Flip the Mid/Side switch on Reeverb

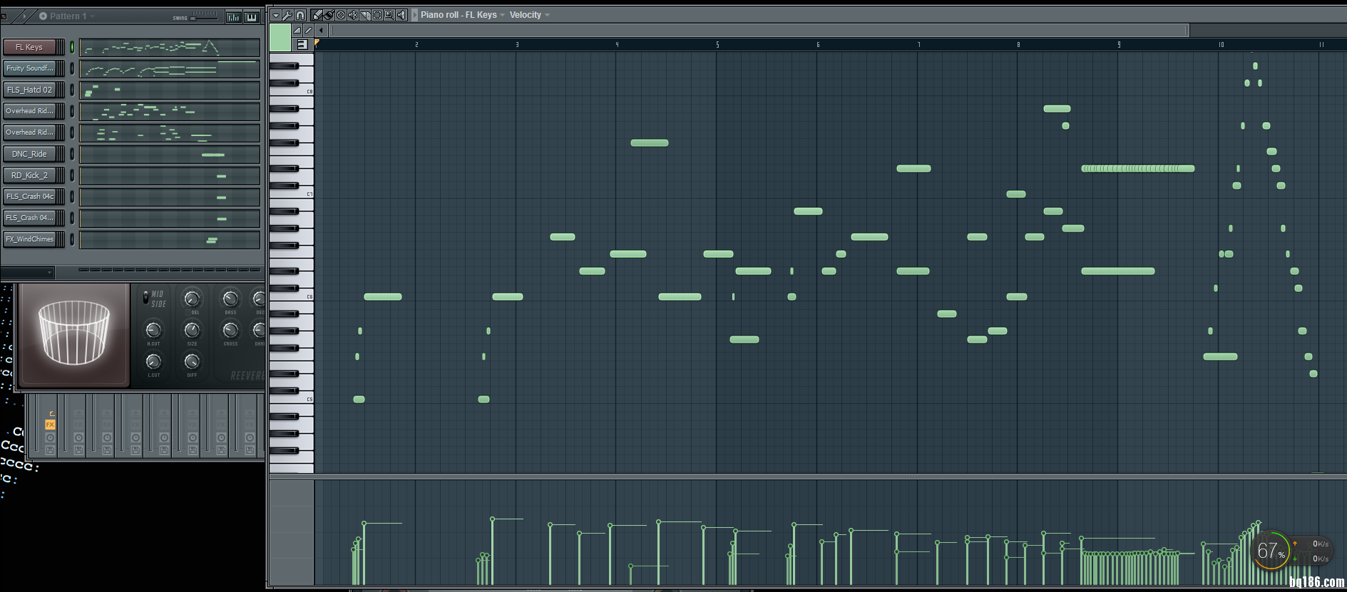[146, 297]
